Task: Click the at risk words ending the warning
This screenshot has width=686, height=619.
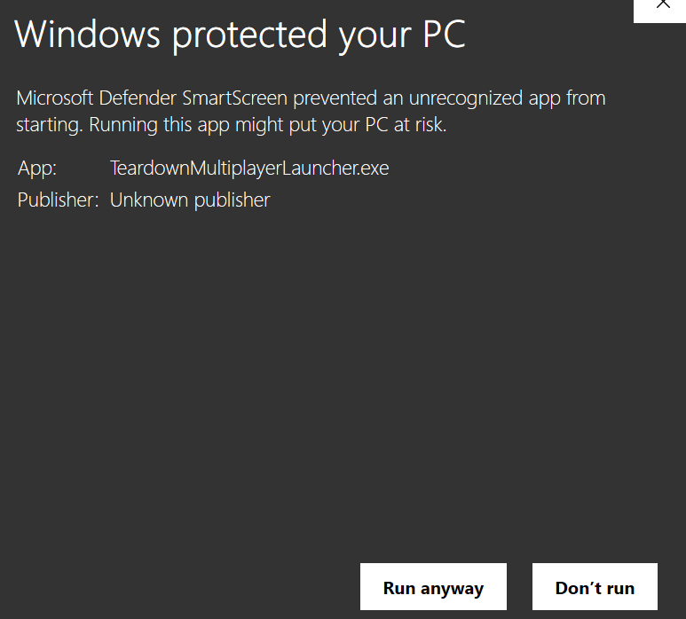Action: (420, 125)
